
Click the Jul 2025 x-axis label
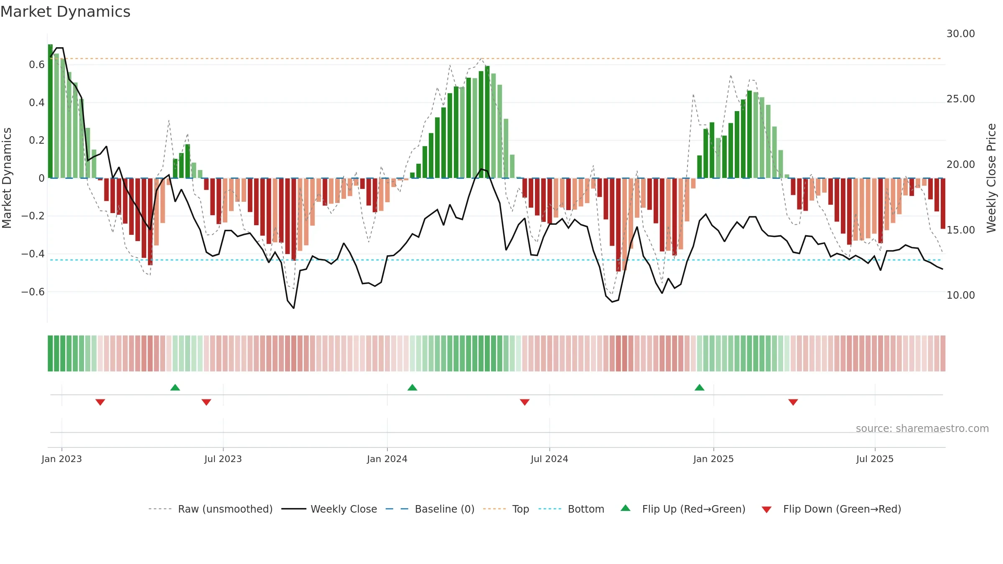[x=875, y=459]
